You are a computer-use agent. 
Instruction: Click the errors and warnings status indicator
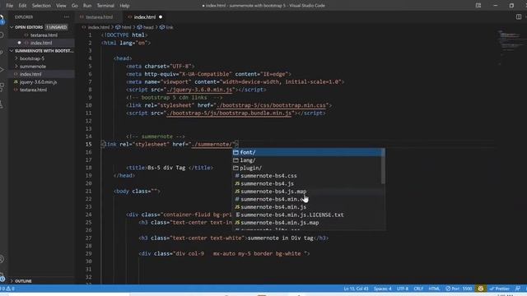(7, 289)
